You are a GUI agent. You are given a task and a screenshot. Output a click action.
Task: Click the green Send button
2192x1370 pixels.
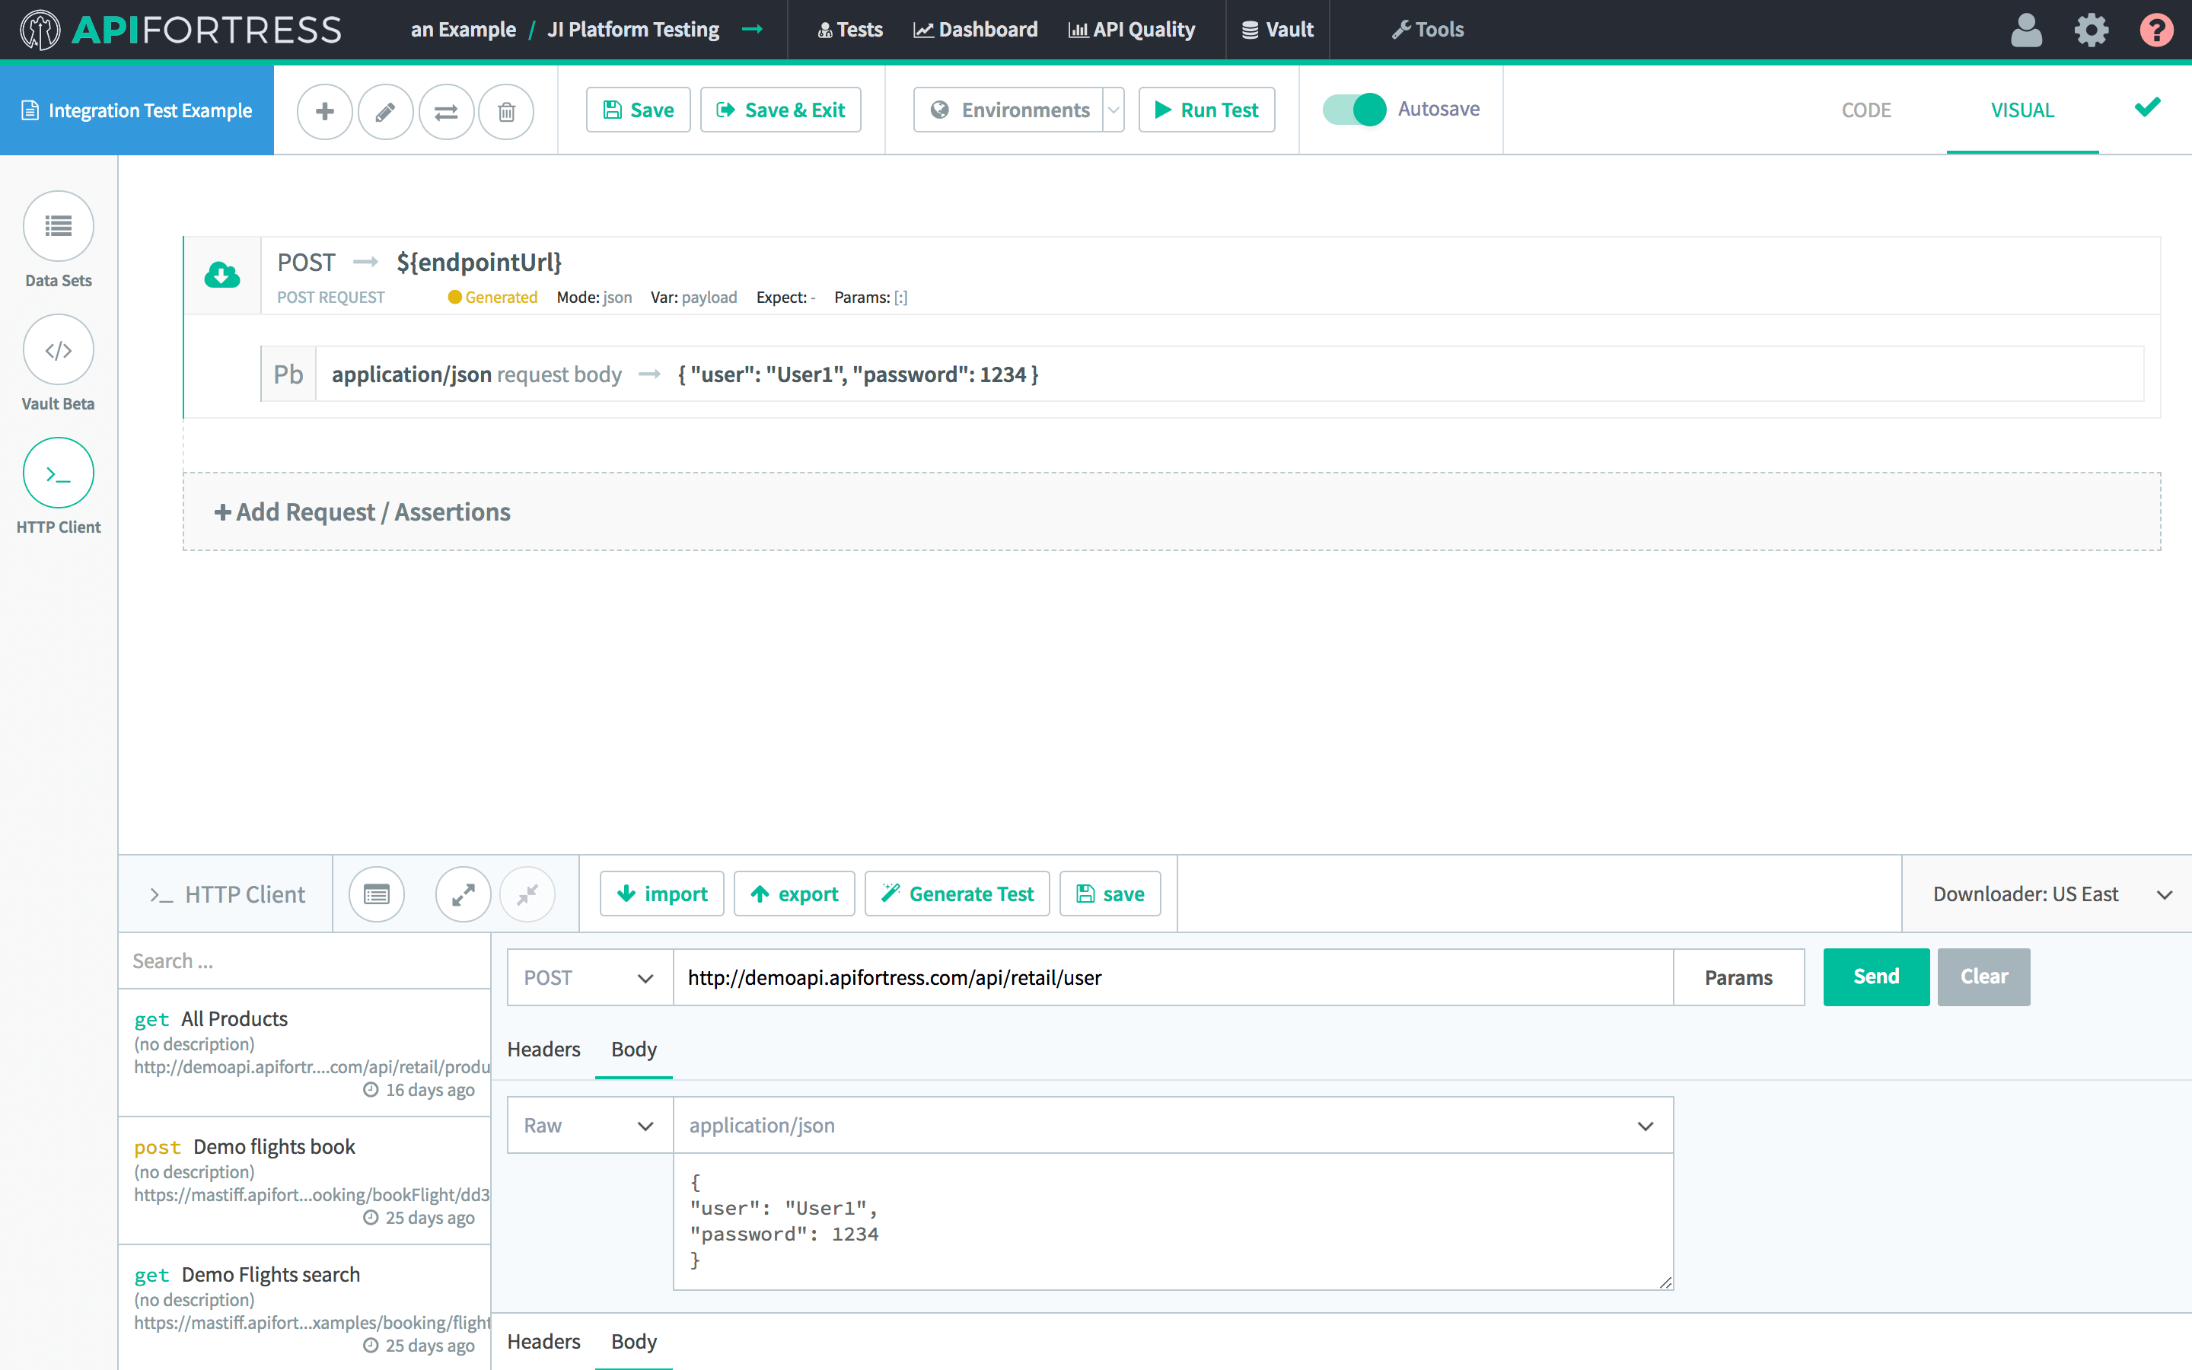1876,977
